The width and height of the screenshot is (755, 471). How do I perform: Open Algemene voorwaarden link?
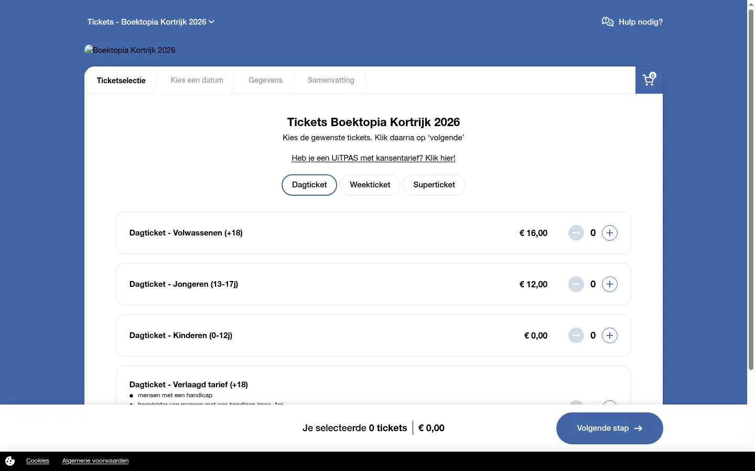[95, 461]
